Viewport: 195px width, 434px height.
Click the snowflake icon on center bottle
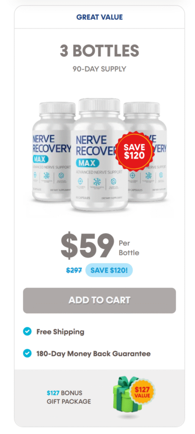97,181
